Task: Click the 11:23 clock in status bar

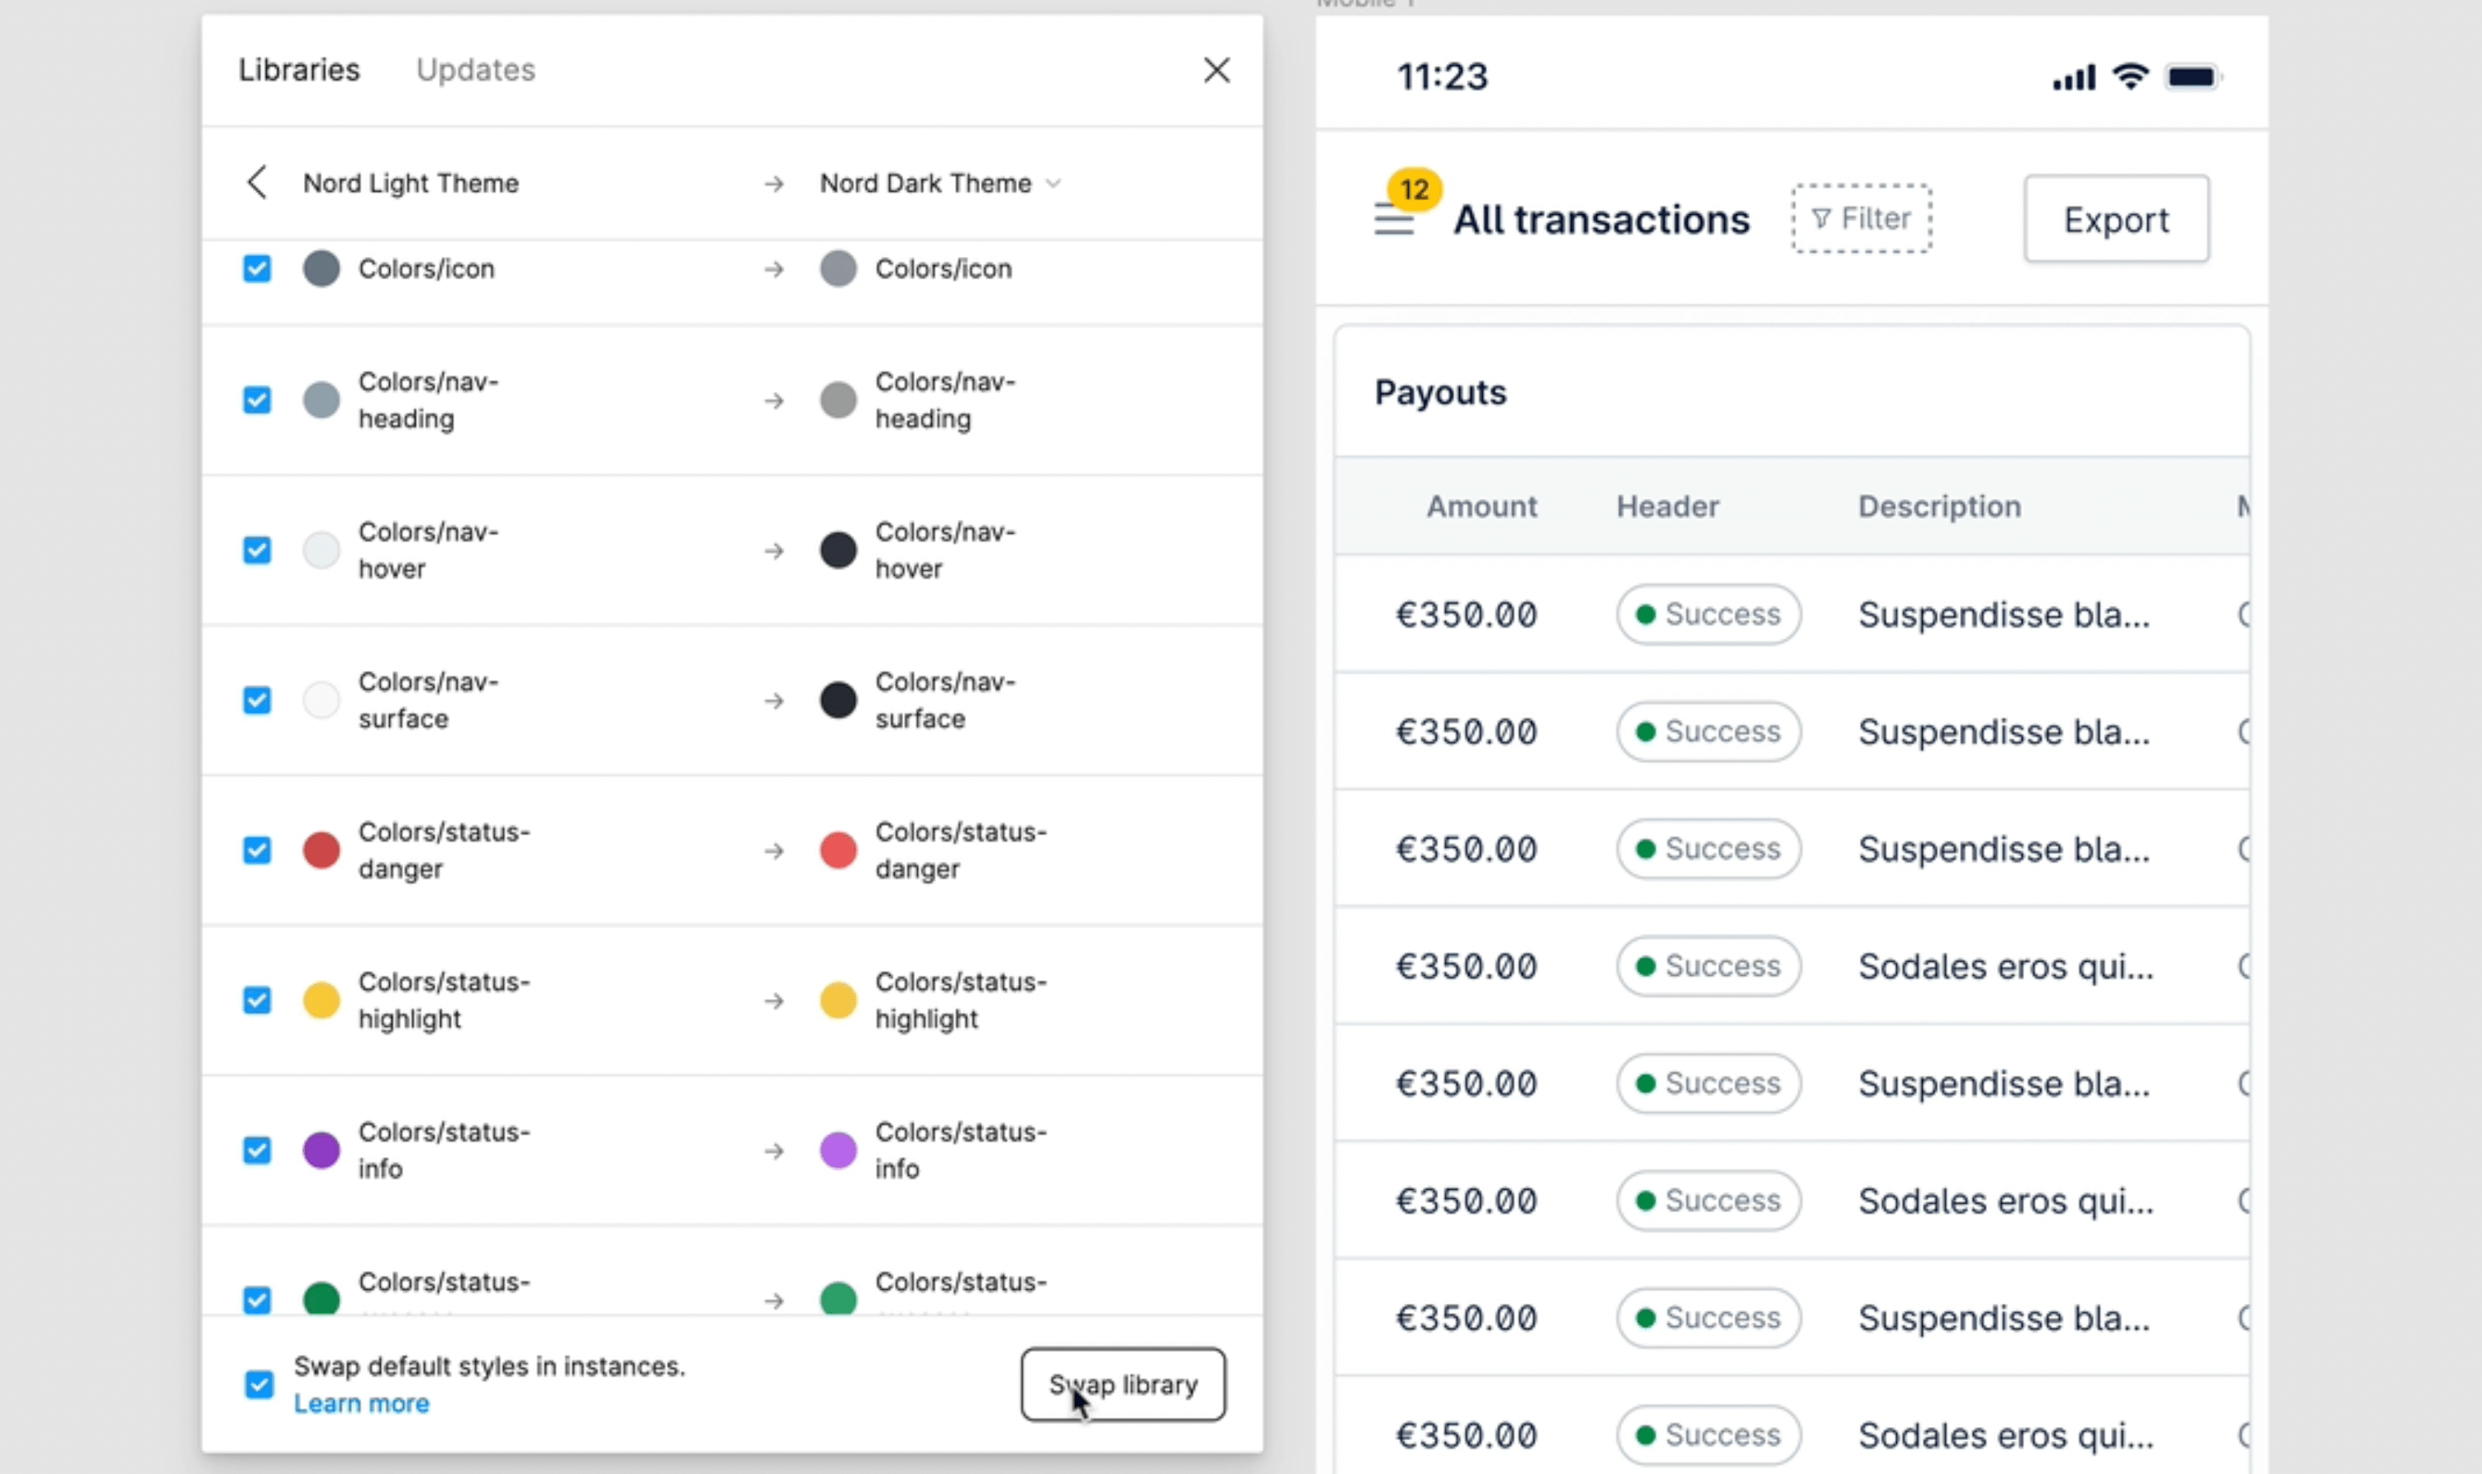Action: click(1442, 78)
